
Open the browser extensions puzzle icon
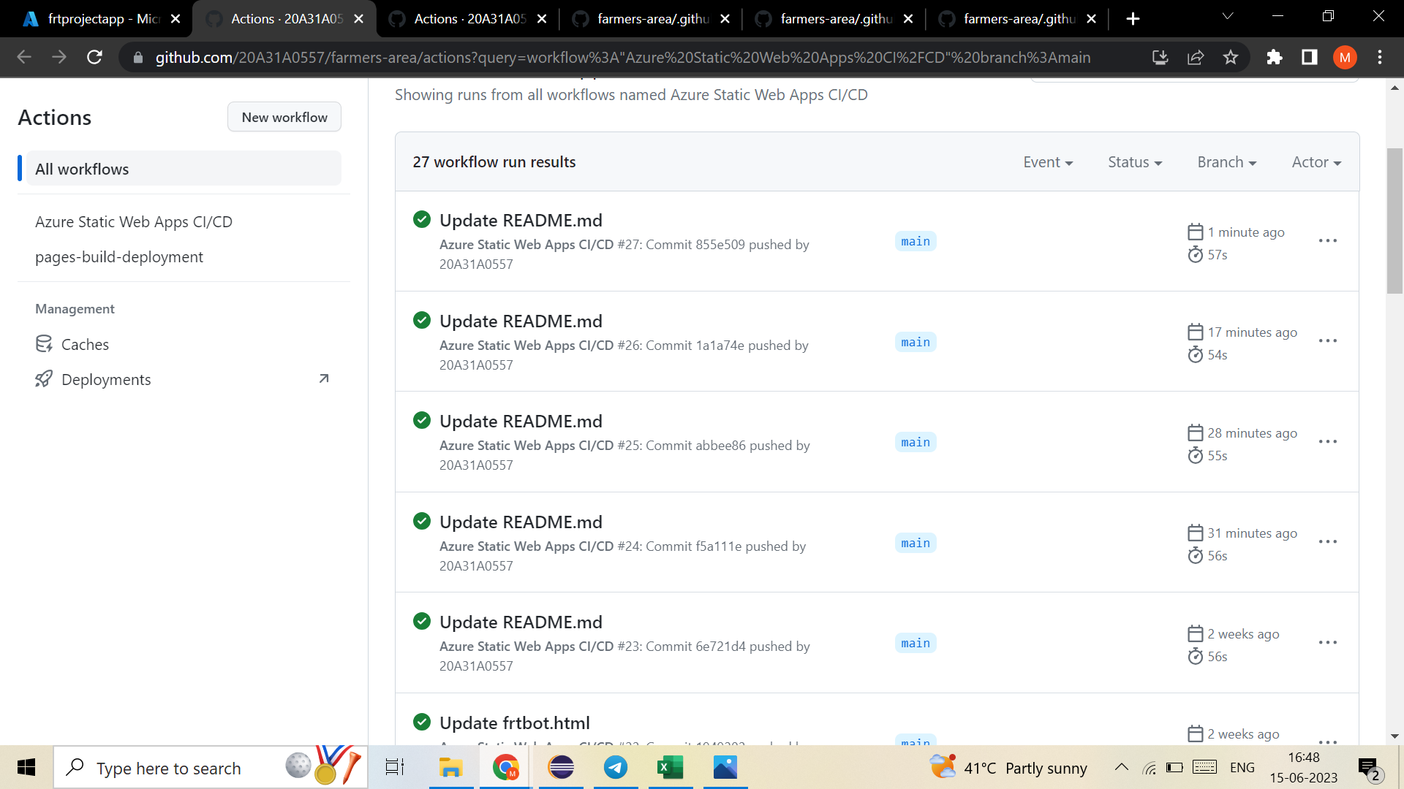1275,57
